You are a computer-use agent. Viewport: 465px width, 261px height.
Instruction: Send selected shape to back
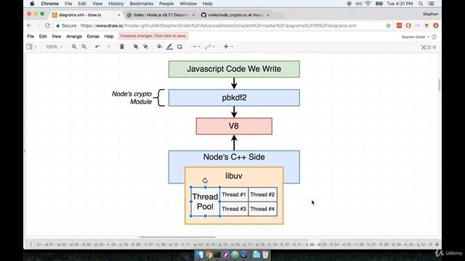pos(145,46)
